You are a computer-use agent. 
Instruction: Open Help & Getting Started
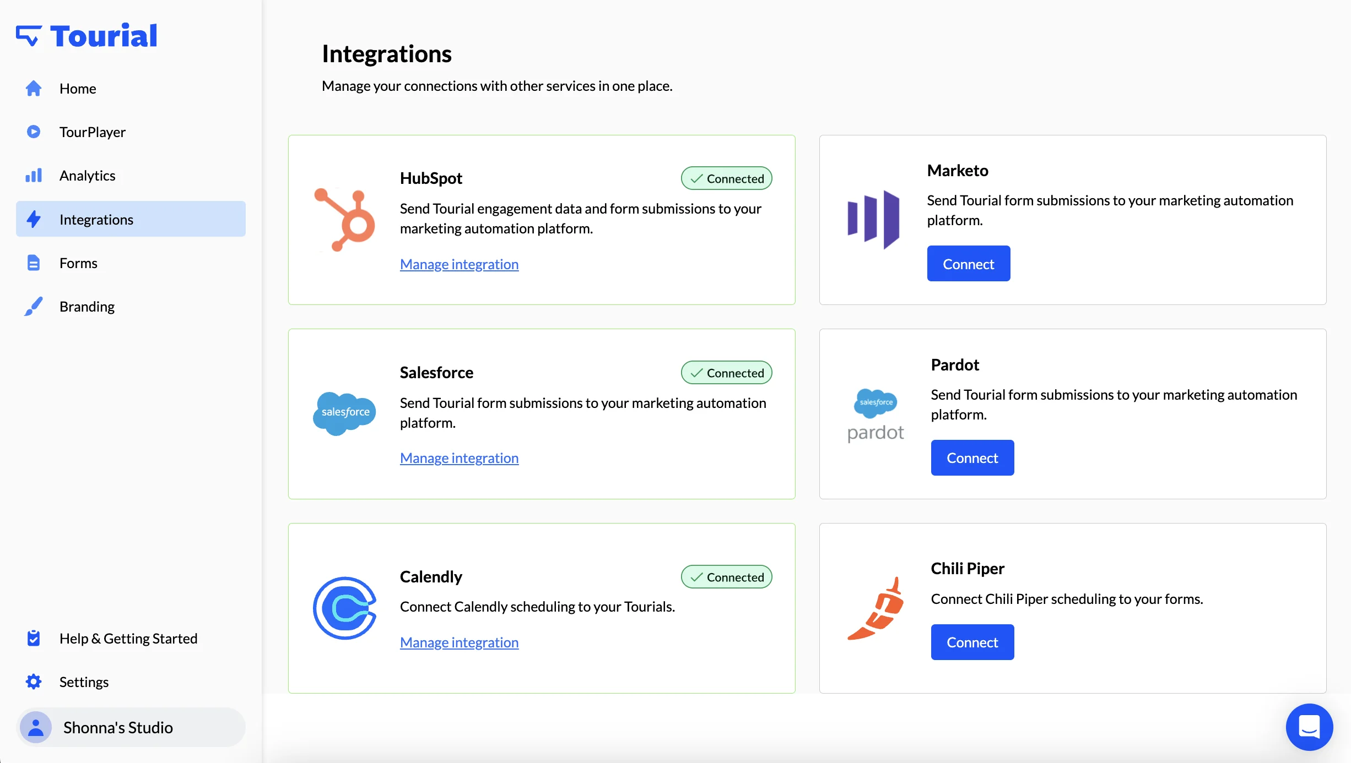[131, 638]
